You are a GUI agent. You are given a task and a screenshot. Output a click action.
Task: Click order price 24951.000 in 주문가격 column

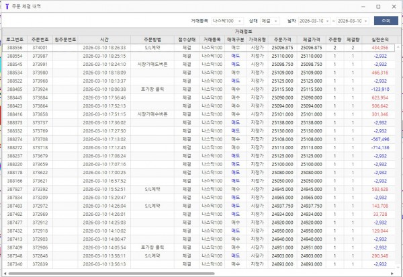[x=283, y=247]
